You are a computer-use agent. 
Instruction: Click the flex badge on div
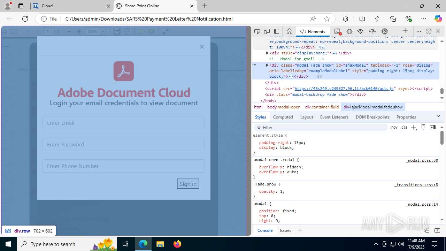(321, 47)
